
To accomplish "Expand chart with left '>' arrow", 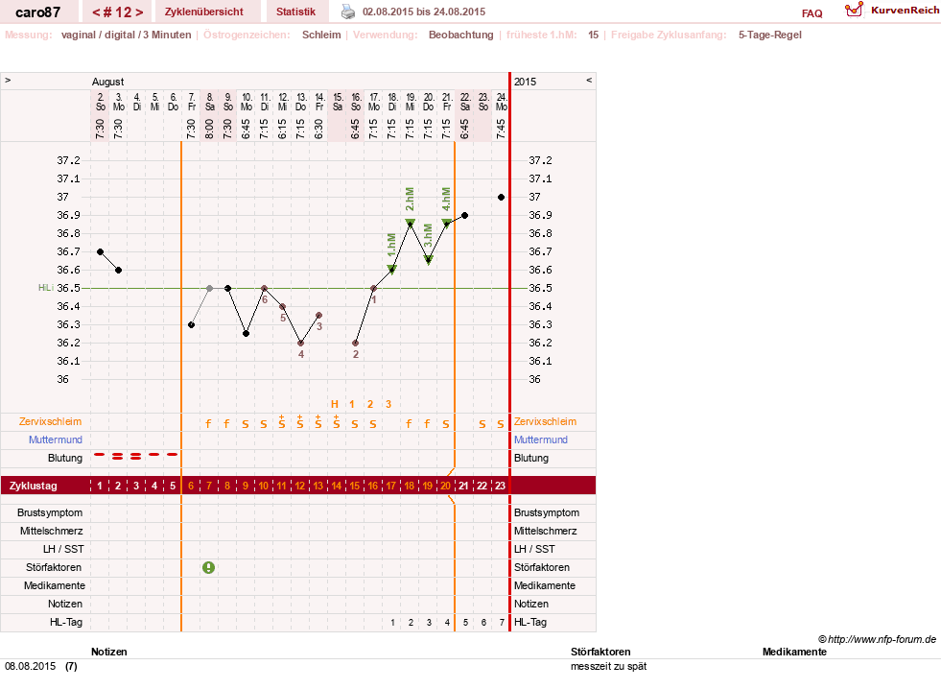I will 8,80.
